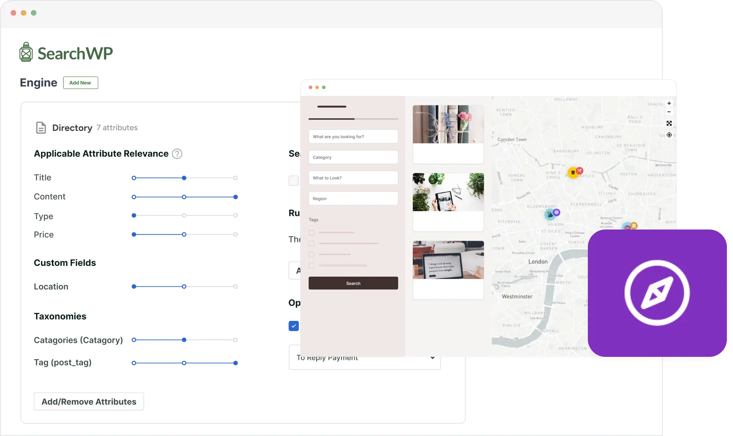Screen dimensions: 733x436
Task: Select the restaurant marker pin near Pentonville
Action: (579, 171)
